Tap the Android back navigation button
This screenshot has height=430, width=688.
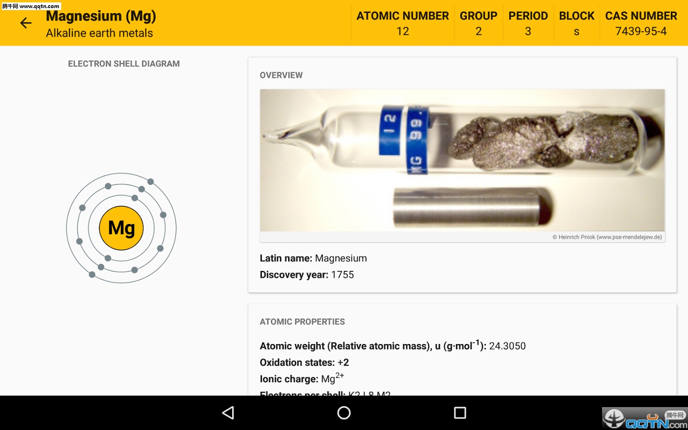pyautogui.click(x=228, y=413)
